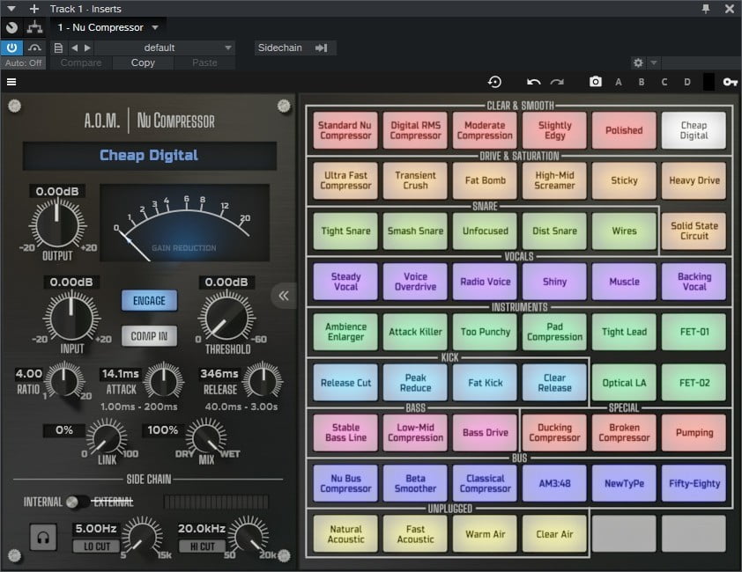Select snapshot slot B
This screenshot has width=742, height=572.
(642, 82)
